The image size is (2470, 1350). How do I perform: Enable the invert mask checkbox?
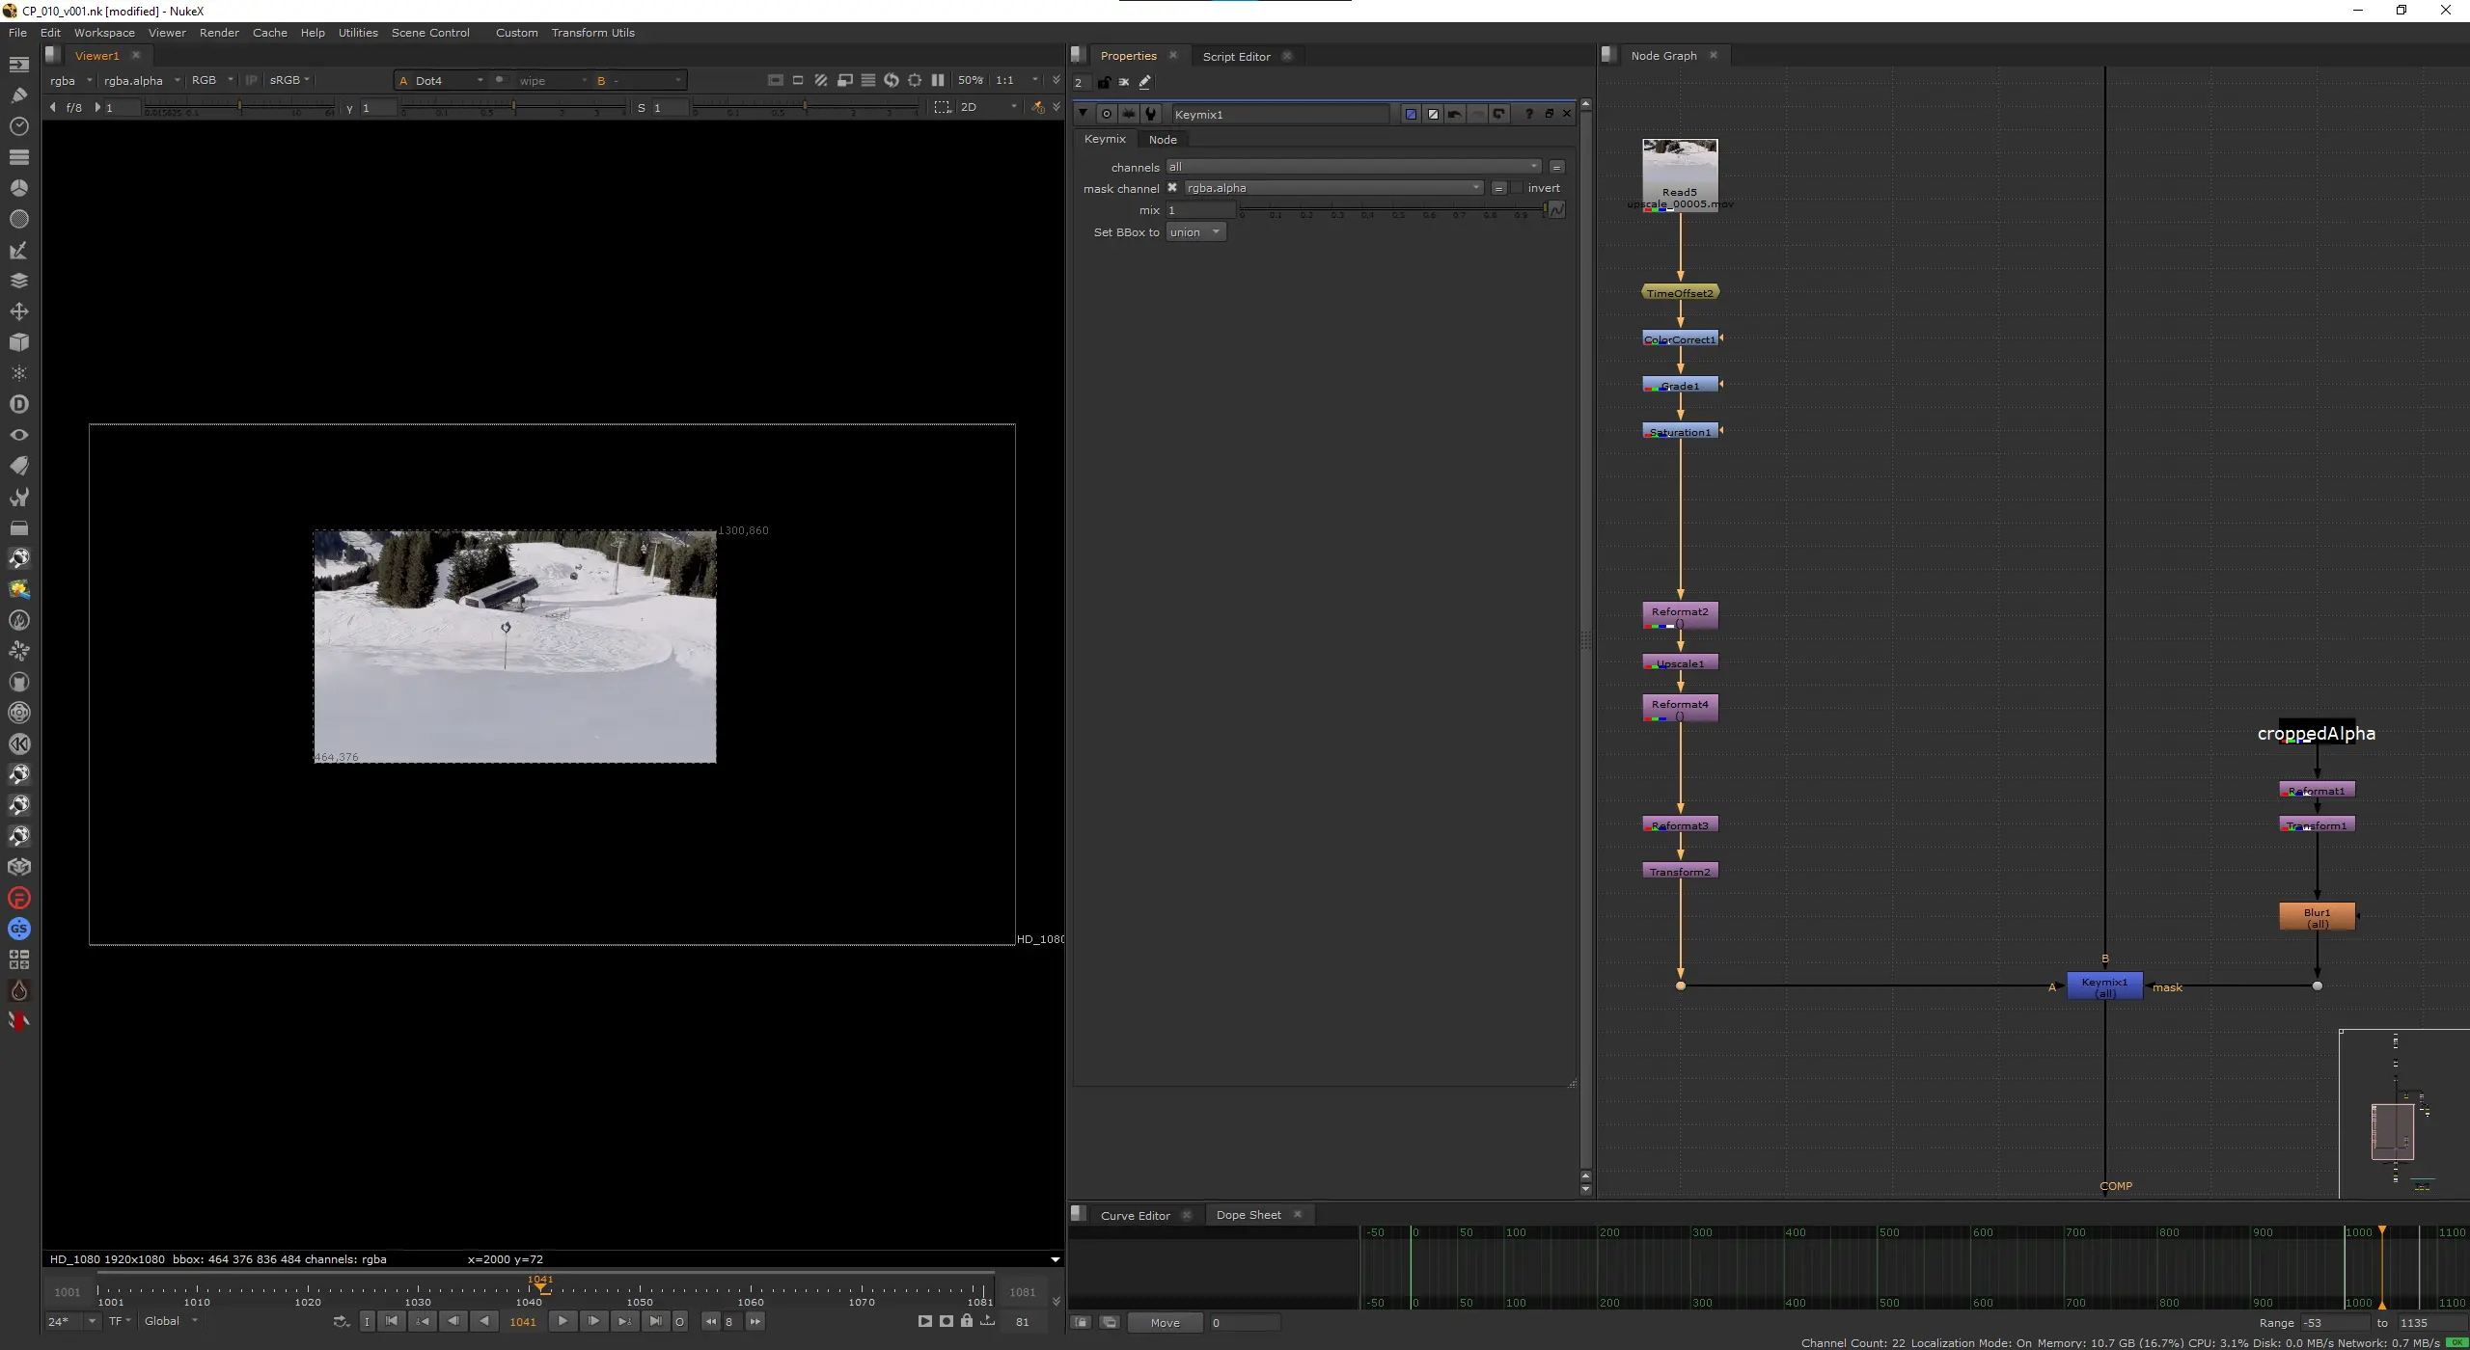[1518, 188]
